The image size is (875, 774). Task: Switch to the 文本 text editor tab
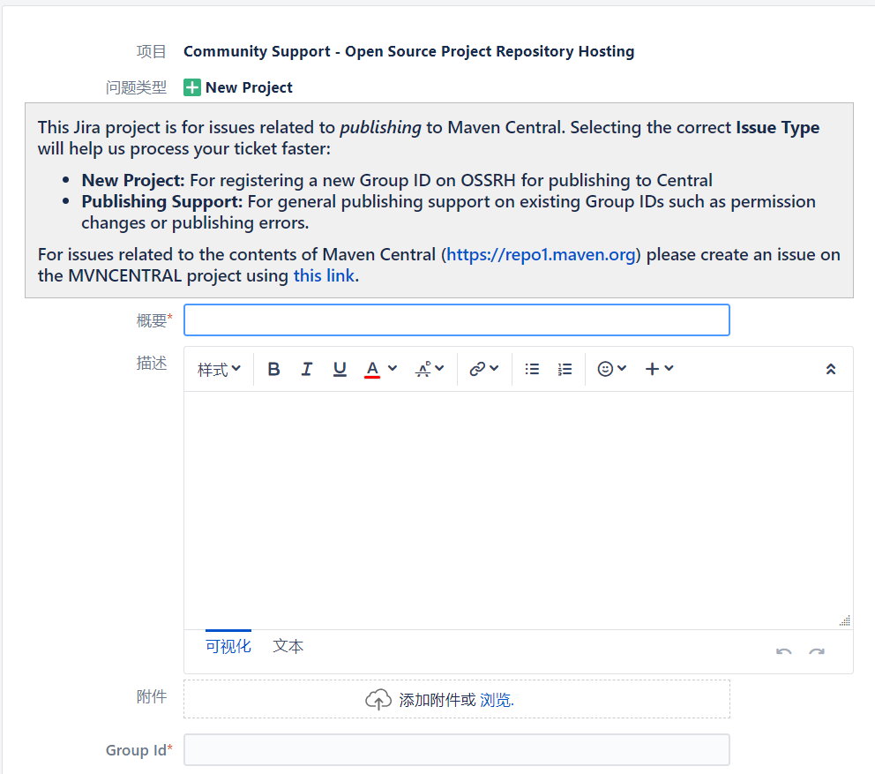click(x=288, y=646)
